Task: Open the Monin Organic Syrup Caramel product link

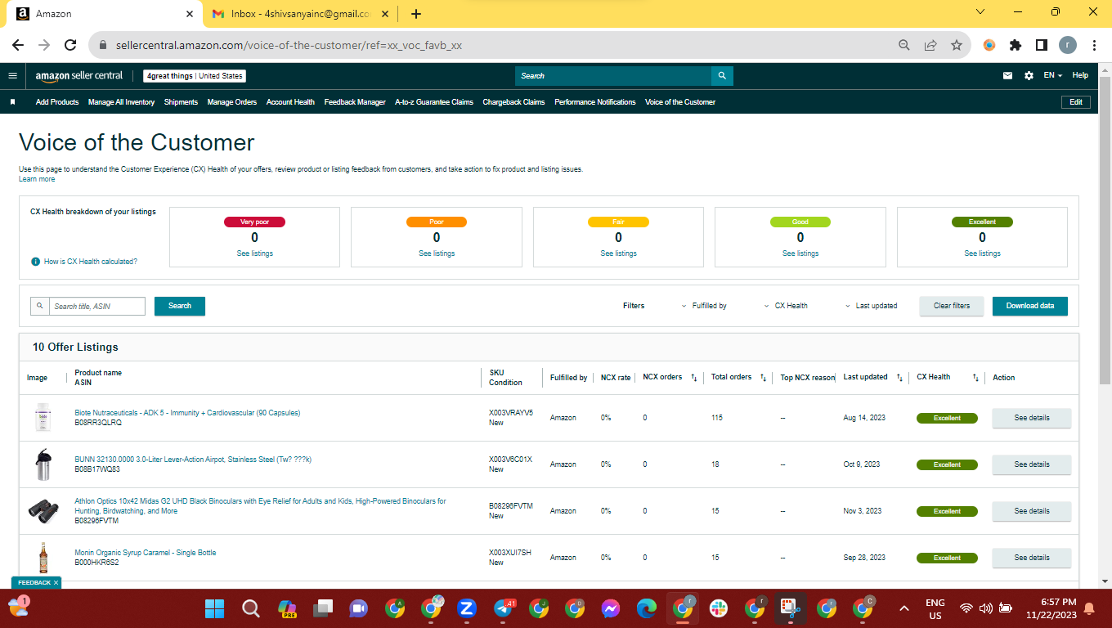Action: click(x=146, y=553)
